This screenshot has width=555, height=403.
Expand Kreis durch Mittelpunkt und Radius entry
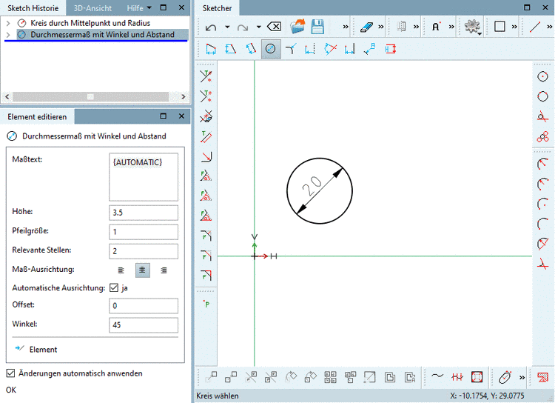click(x=8, y=23)
